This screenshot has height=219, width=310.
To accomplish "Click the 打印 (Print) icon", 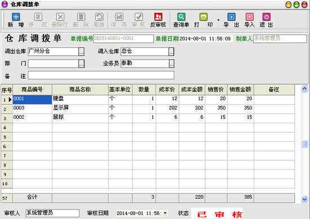I will coord(203,17).
